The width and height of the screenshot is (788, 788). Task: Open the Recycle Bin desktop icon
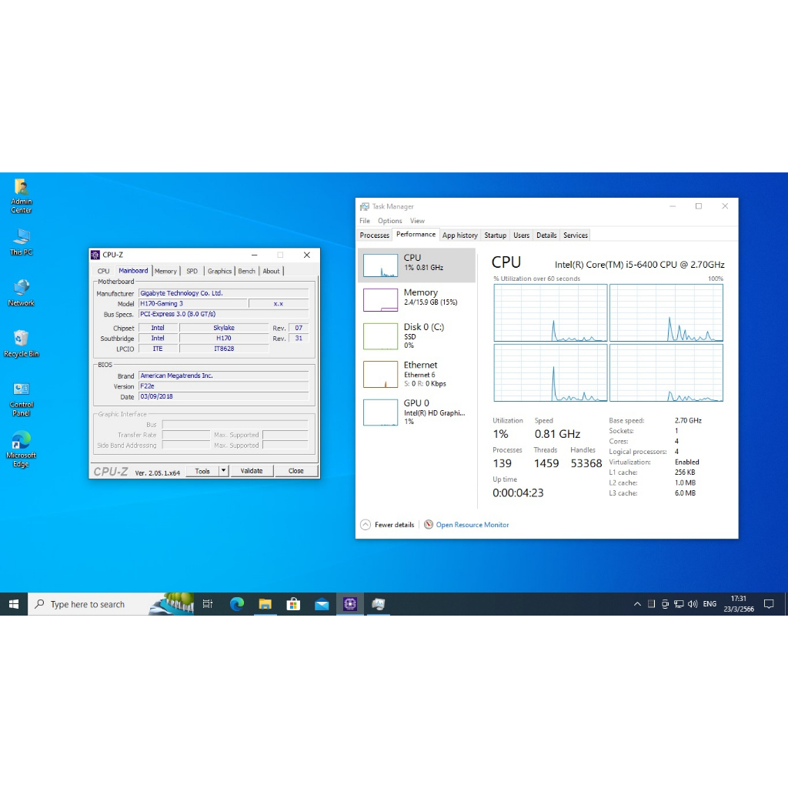point(21,339)
